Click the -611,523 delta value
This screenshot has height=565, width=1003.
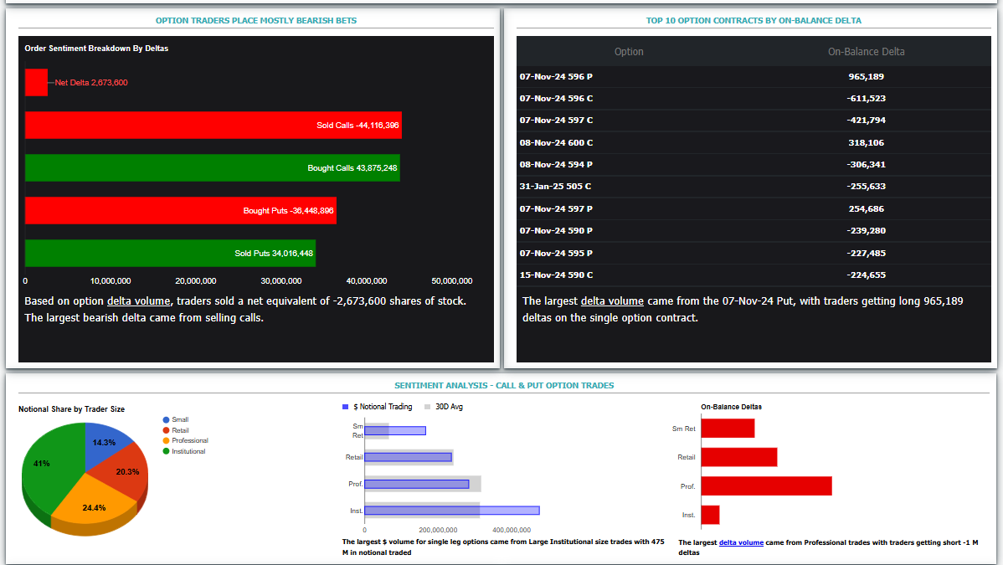866,99
